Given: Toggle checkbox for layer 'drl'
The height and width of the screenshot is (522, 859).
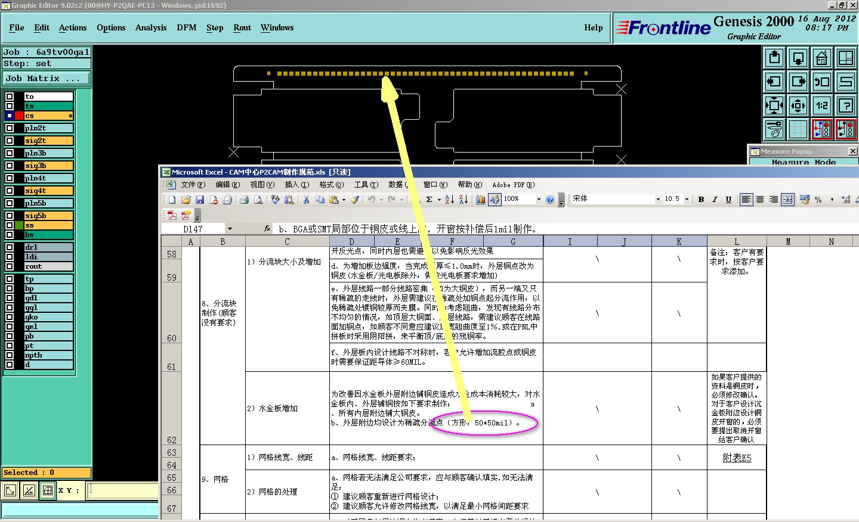Looking at the screenshot, I should pyautogui.click(x=10, y=247).
